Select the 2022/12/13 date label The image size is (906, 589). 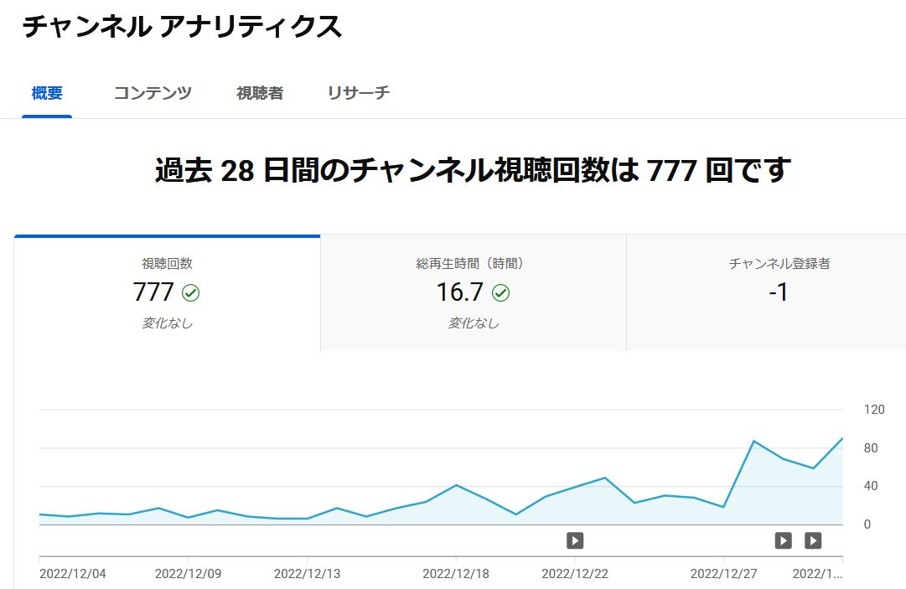point(307,574)
